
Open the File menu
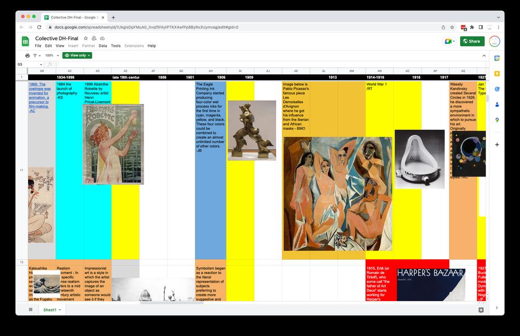(x=38, y=46)
